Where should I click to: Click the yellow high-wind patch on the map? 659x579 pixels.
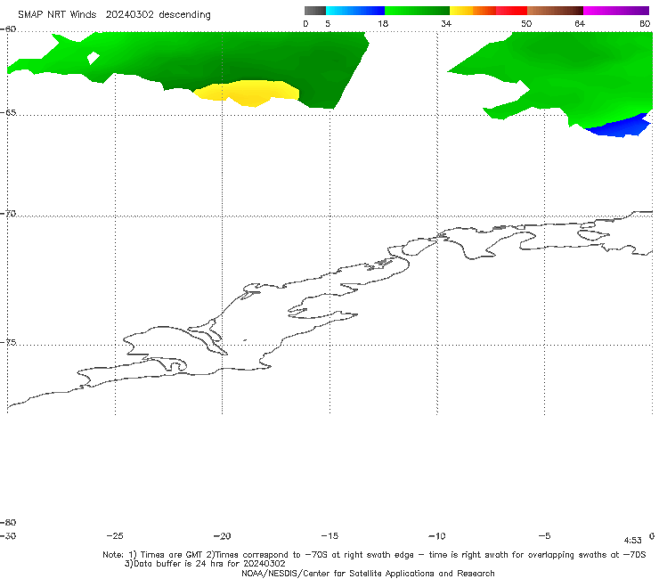point(248,93)
